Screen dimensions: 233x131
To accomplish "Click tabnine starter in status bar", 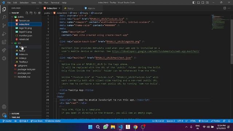I will 53,121.
